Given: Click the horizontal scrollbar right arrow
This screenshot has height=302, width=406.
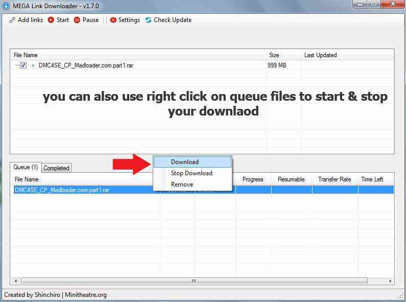Looking at the screenshot, I should (x=390, y=281).
